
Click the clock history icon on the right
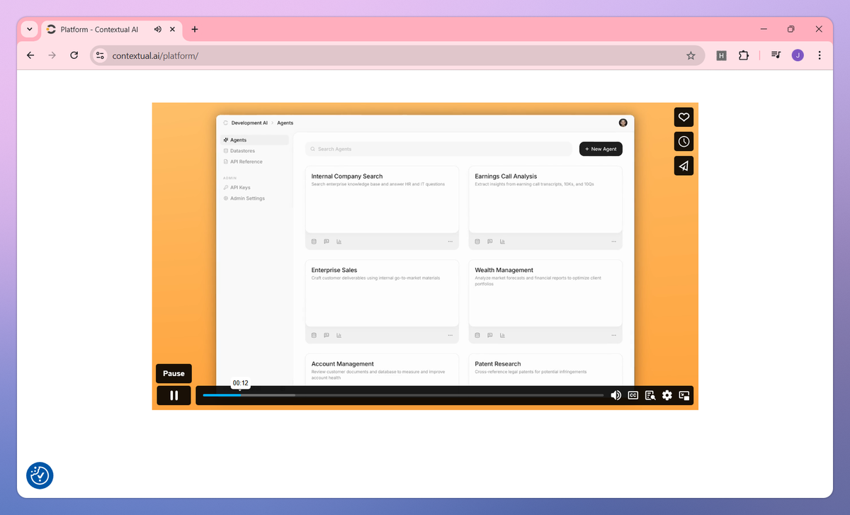tap(684, 141)
